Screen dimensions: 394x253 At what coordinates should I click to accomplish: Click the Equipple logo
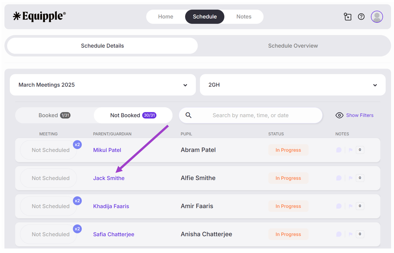(39, 16)
